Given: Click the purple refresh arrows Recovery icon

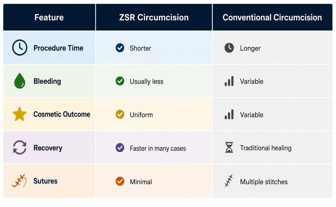Looking at the screenshot, I should click(x=20, y=147).
